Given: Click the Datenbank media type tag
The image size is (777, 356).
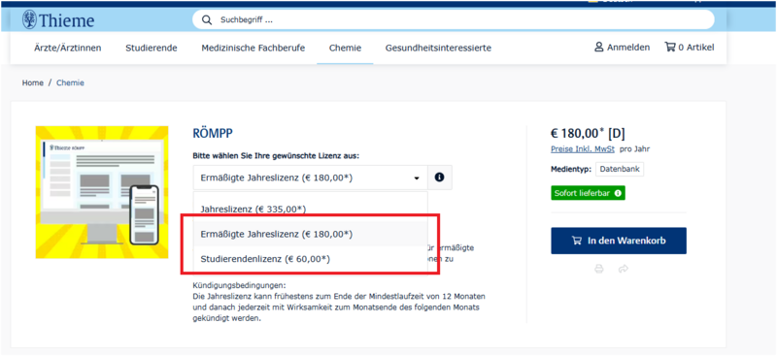Looking at the screenshot, I should tap(620, 169).
